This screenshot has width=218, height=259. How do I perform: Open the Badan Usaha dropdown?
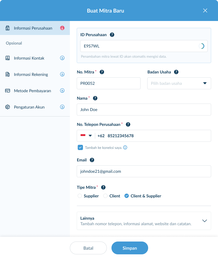(x=179, y=83)
